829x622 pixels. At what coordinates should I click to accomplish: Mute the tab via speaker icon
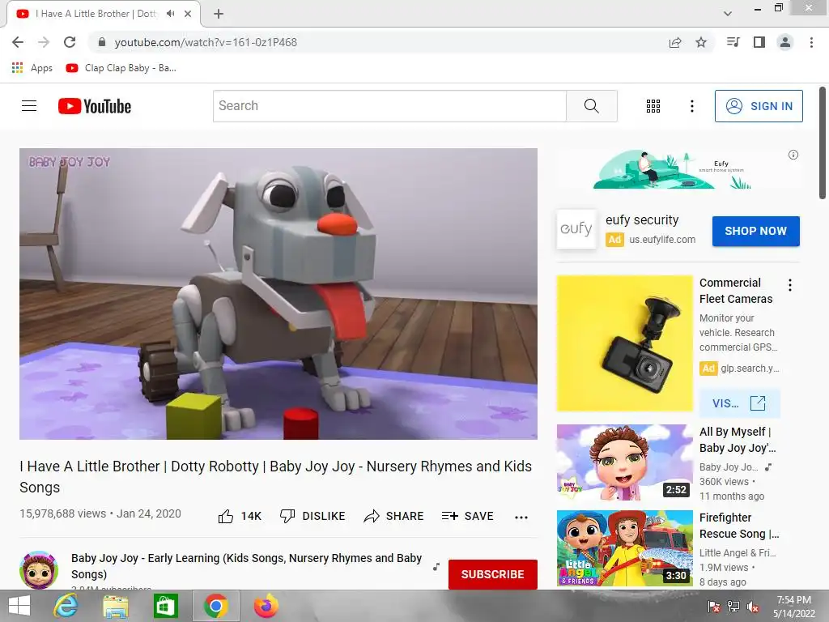(x=170, y=14)
